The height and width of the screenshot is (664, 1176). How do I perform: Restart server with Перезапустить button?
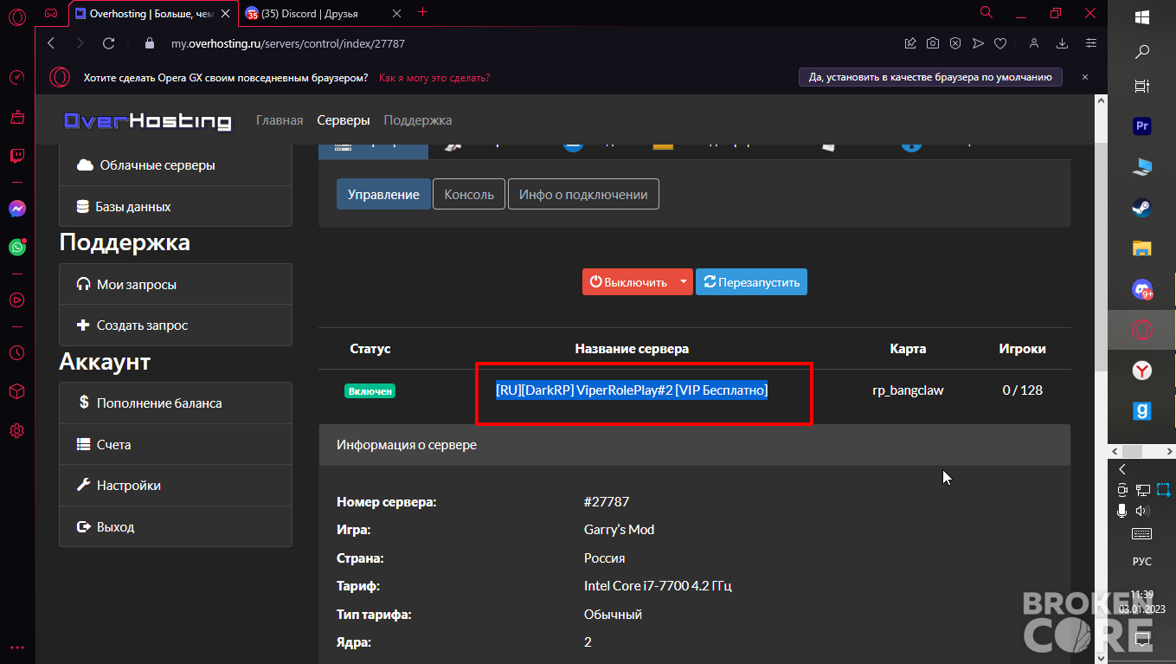[x=751, y=281]
